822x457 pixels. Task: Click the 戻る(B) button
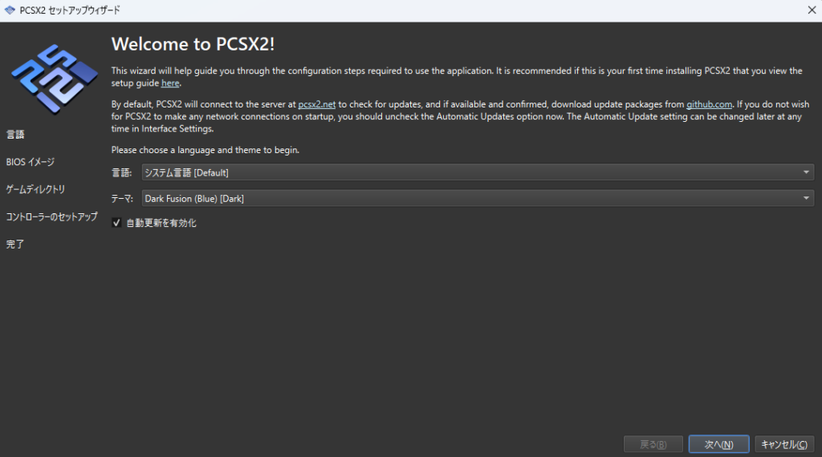click(x=653, y=444)
